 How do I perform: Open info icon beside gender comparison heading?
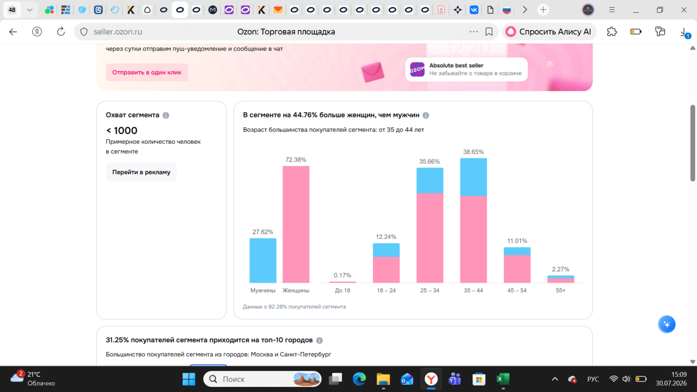426,115
